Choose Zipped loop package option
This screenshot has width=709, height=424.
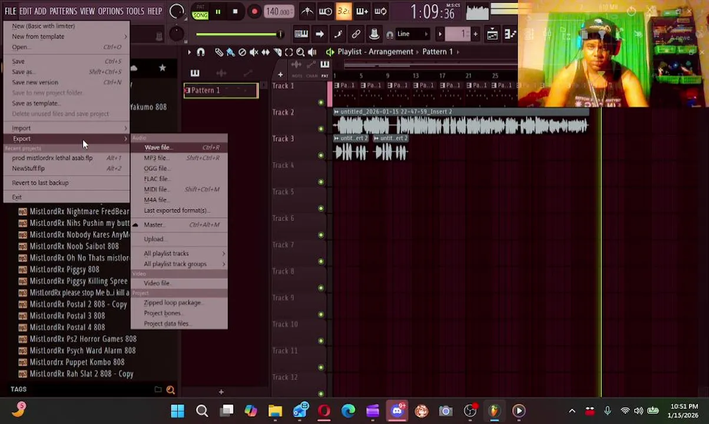[x=179, y=303]
